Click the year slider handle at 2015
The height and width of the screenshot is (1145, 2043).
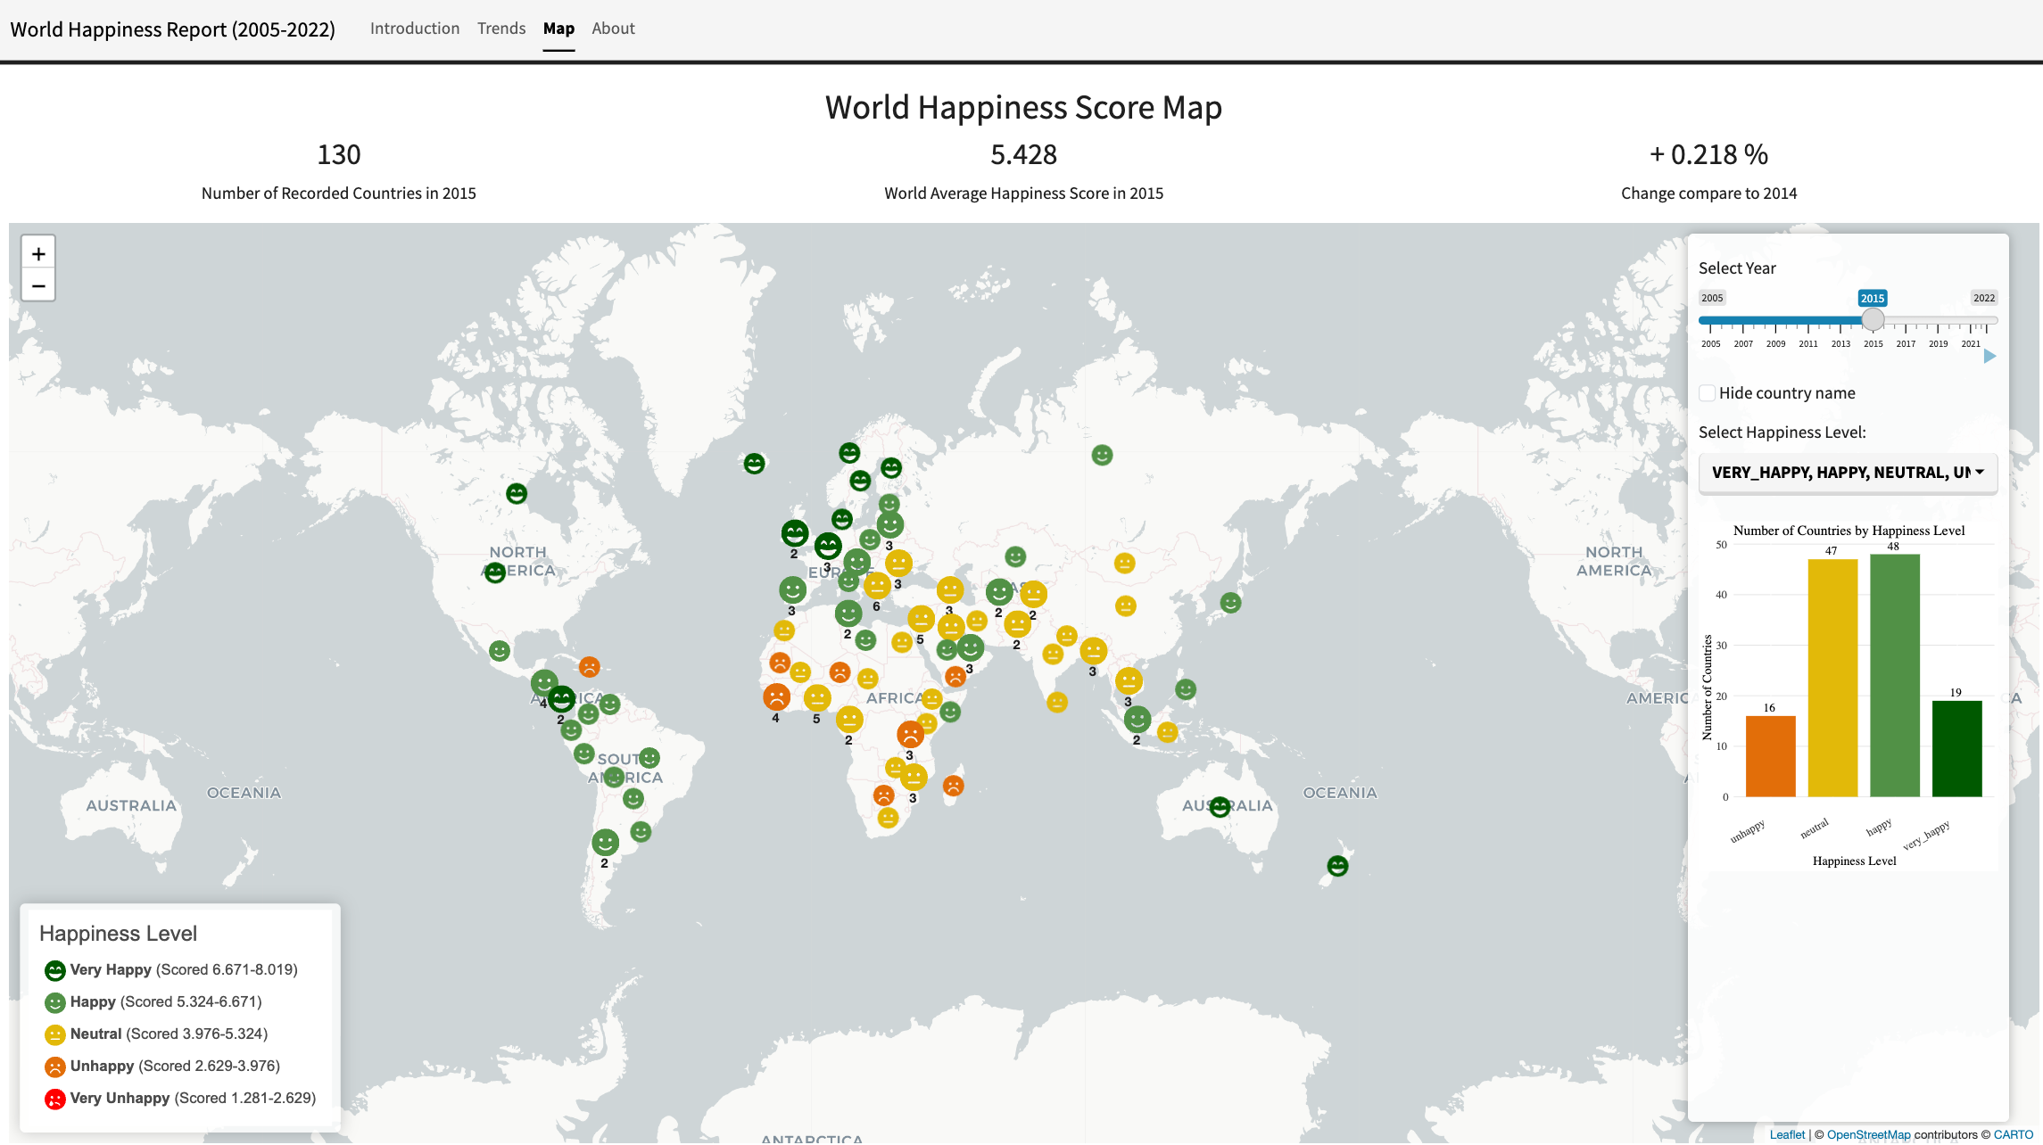(x=1873, y=319)
